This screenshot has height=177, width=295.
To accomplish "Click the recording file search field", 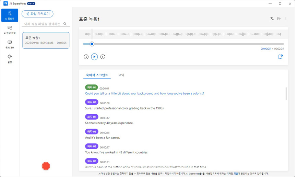I will [42, 24].
